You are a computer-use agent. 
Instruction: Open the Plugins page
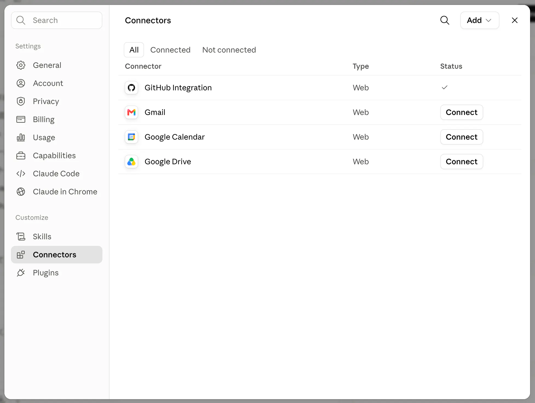click(x=57, y=273)
